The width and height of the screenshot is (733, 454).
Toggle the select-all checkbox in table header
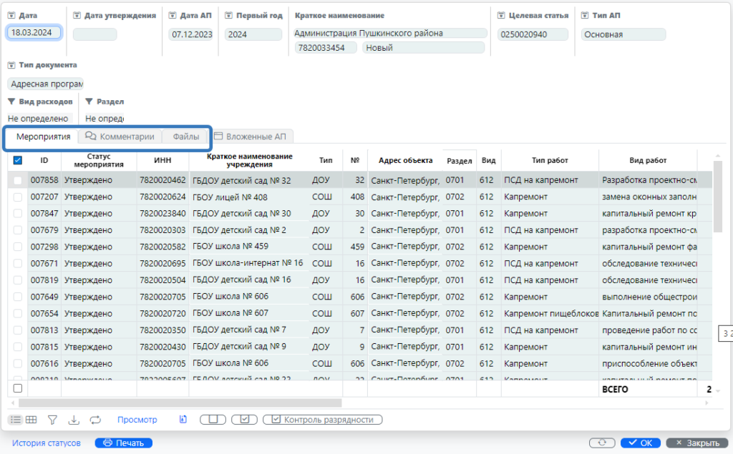pyautogui.click(x=18, y=161)
